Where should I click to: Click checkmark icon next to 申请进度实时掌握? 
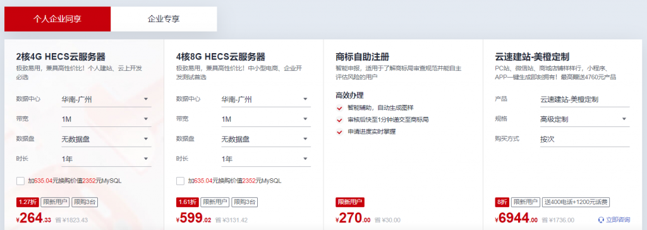[339, 132]
